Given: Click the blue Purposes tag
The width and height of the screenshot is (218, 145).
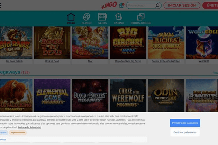Looking at the screenshot, I should 3,133.
